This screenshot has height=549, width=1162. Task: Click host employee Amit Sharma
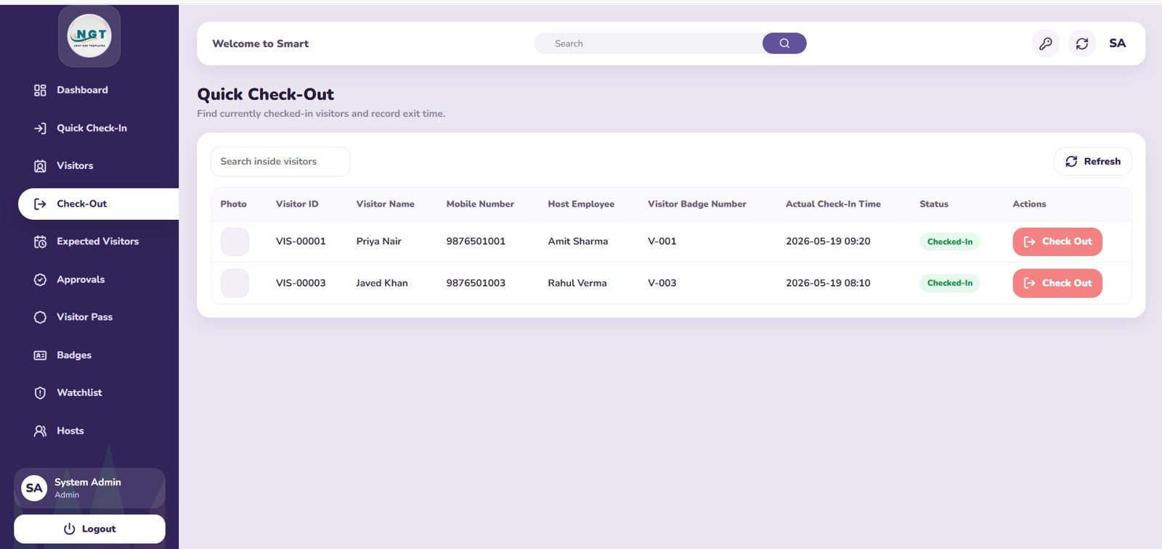(x=578, y=242)
